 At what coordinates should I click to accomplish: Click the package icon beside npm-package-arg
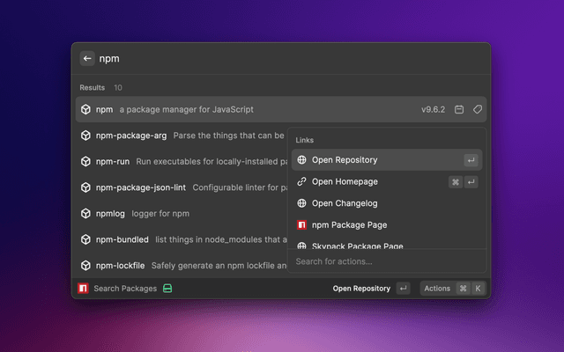[x=85, y=136]
